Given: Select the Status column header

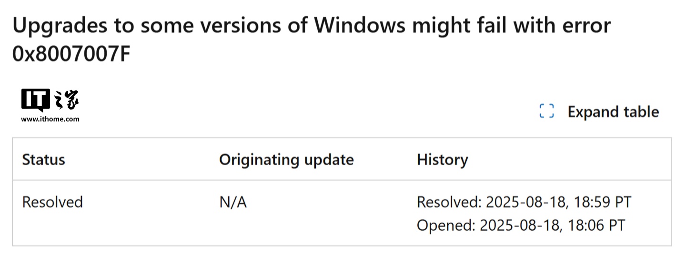Looking at the screenshot, I should point(43,159).
